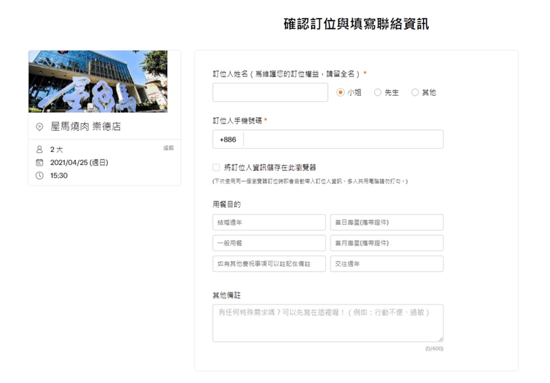Click the (0/400) character counter

point(434,349)
